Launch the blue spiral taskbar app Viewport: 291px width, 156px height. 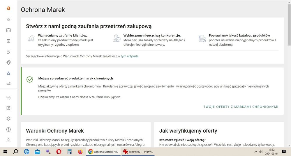click(x=27, y=152)
